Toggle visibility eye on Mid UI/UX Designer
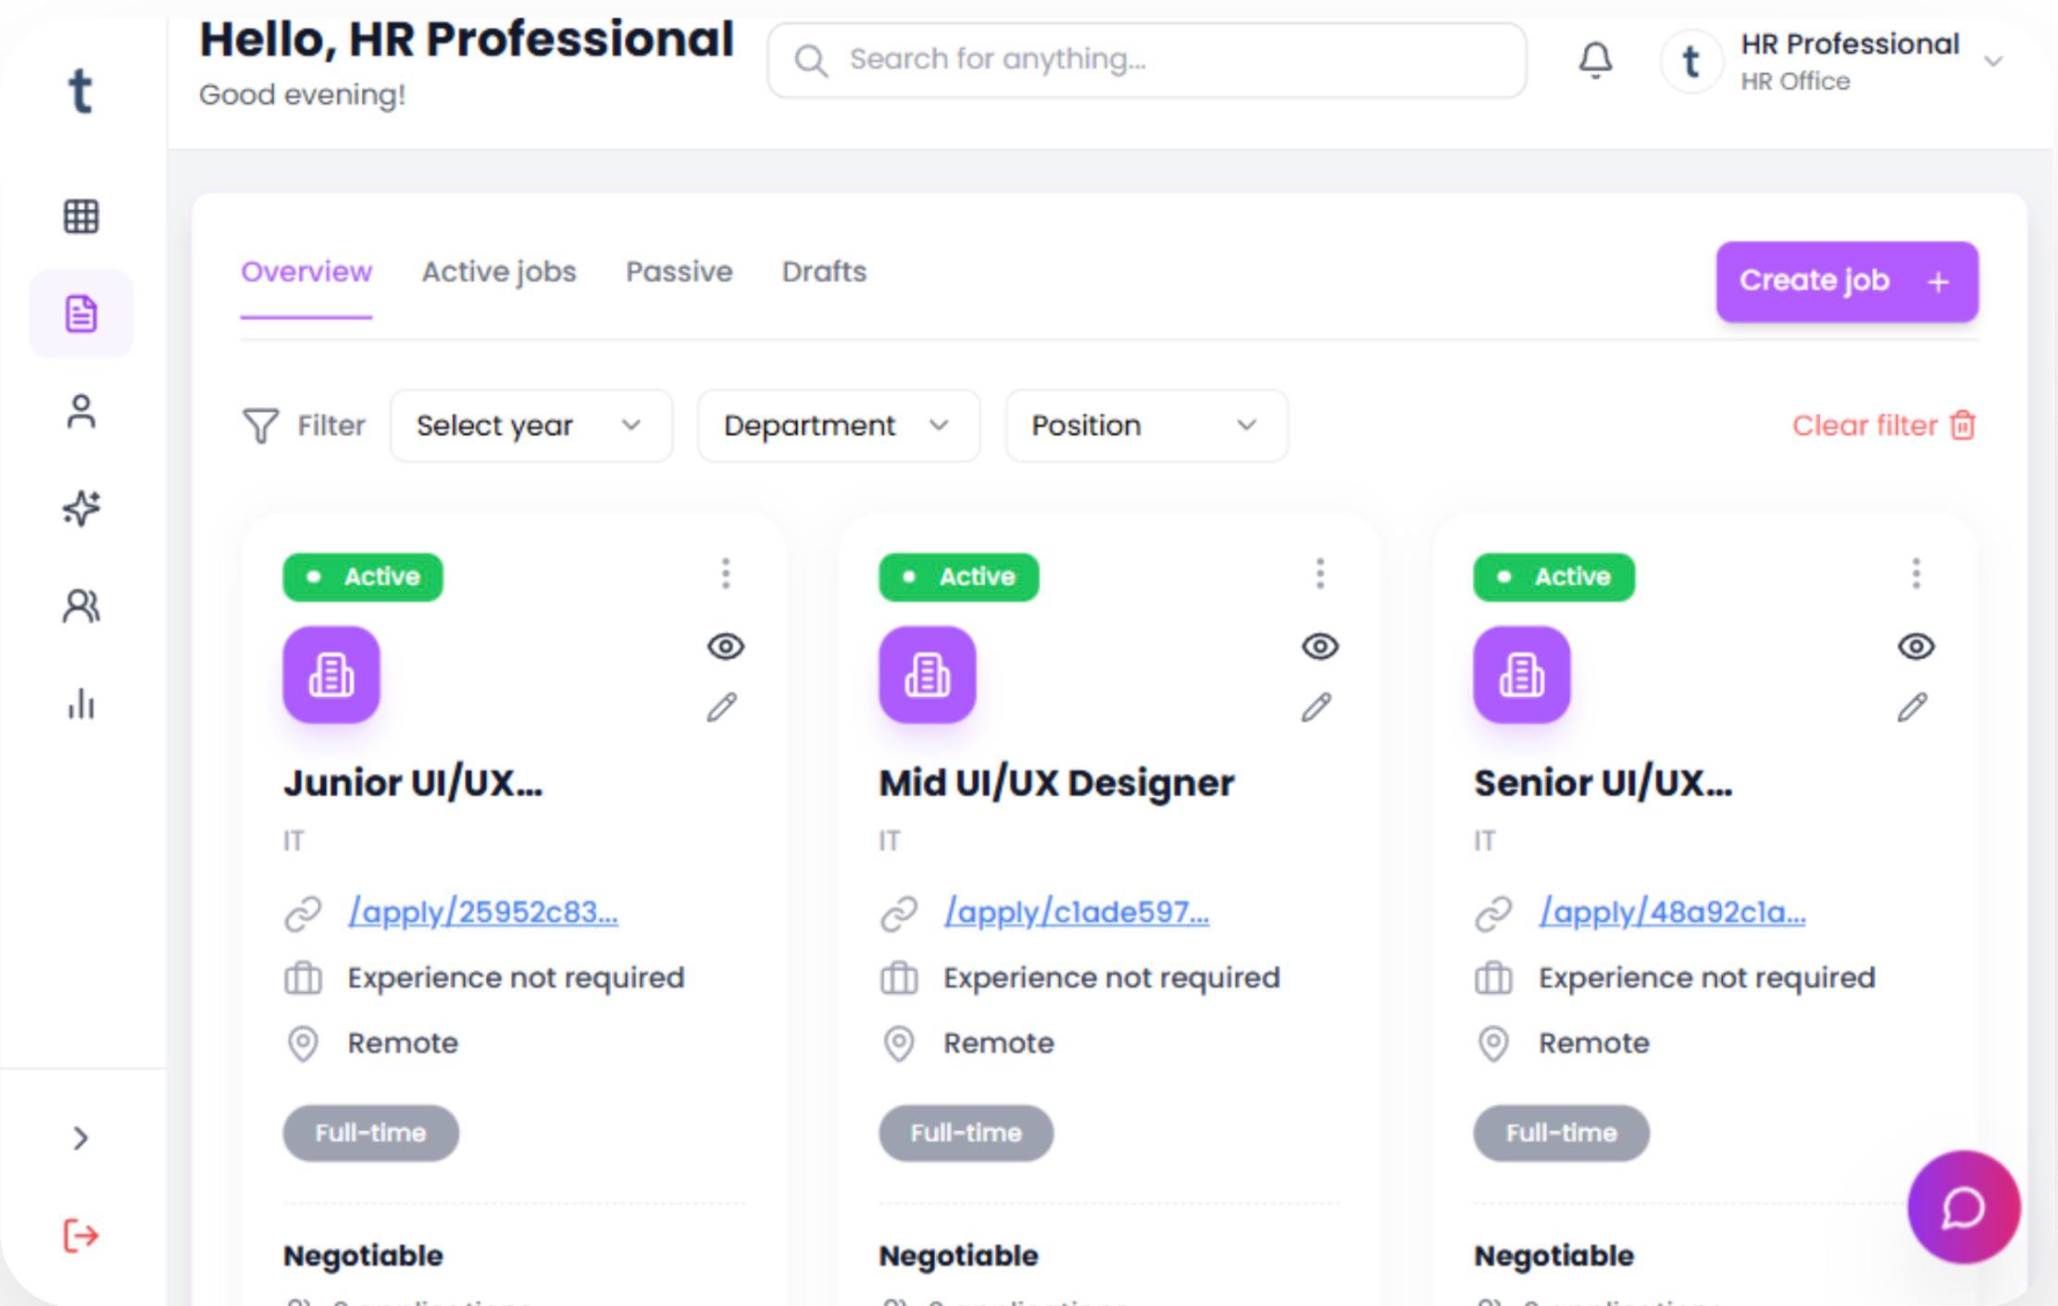This screenshot has width=2058, height=1306. pyautogui.click(x=1320, y=646)
